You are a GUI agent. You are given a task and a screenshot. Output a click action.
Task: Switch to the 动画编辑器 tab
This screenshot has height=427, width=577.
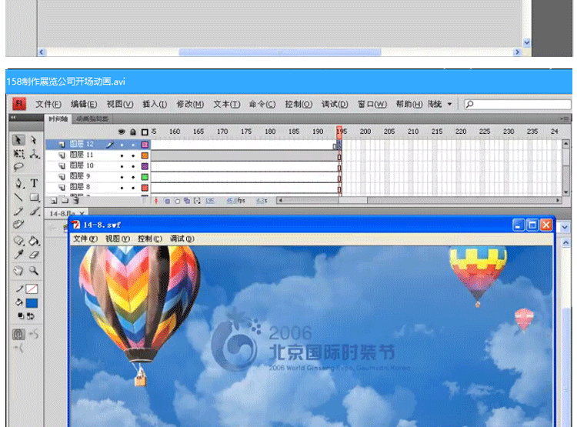[92, 119]
